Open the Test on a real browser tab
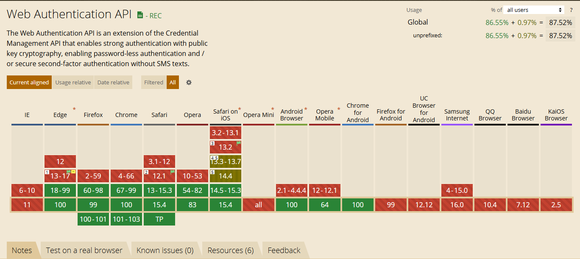The height and width of the screenshot is (259, 580). click(84, 251)
